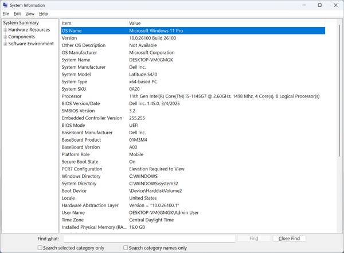Open the View menu

(x=30, y=14)
